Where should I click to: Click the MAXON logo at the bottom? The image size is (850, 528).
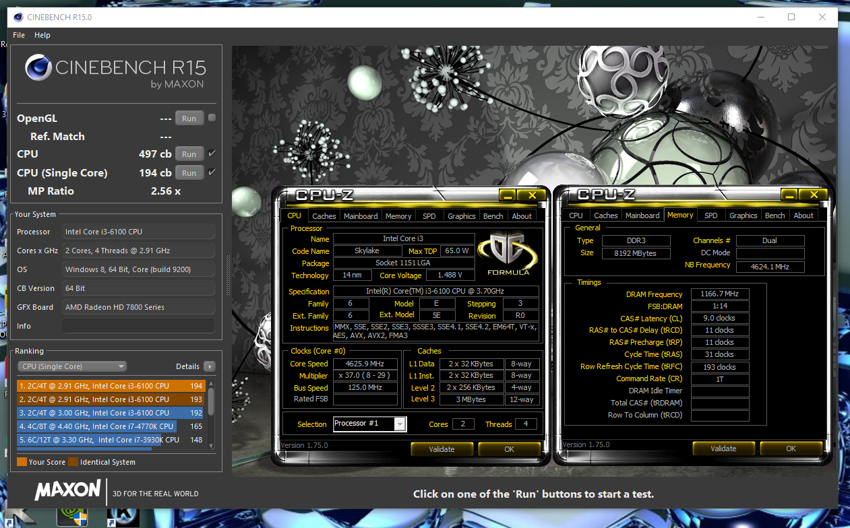[x=67, y=490]
